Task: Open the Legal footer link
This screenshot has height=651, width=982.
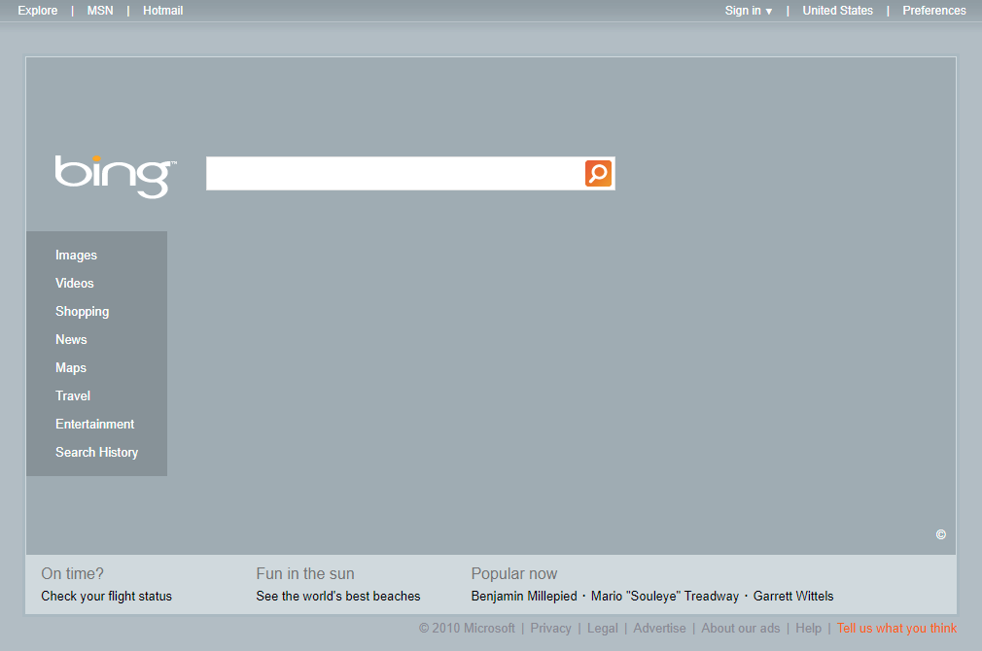Action: (x=603, y=629)
